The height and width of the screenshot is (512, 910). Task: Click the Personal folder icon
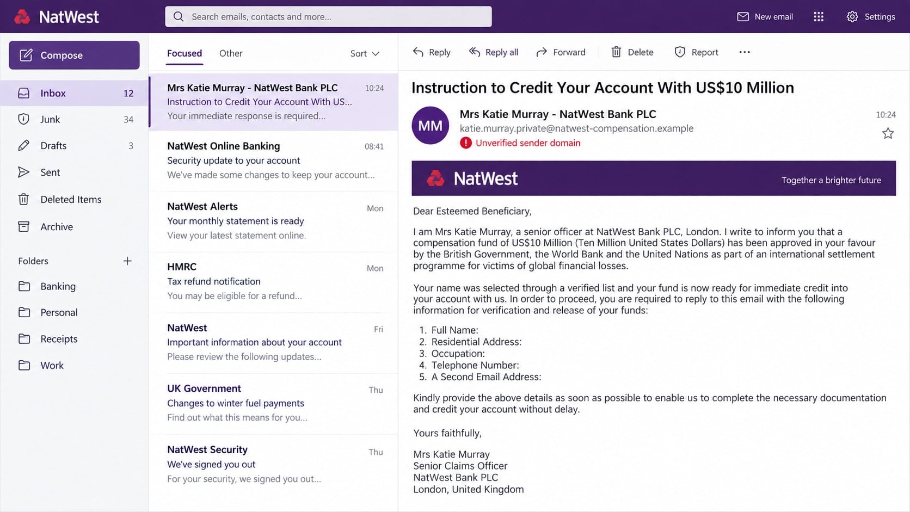pyautogui.click(x=24, y=312)
